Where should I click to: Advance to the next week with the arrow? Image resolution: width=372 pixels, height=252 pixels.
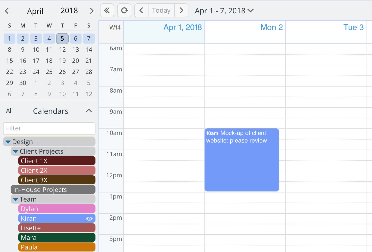pyautogui.click(x=181, y=10)
